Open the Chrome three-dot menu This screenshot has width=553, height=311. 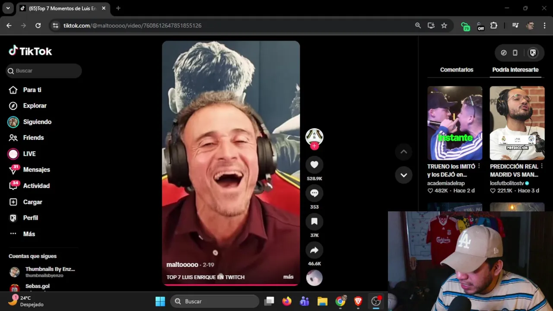544,25
